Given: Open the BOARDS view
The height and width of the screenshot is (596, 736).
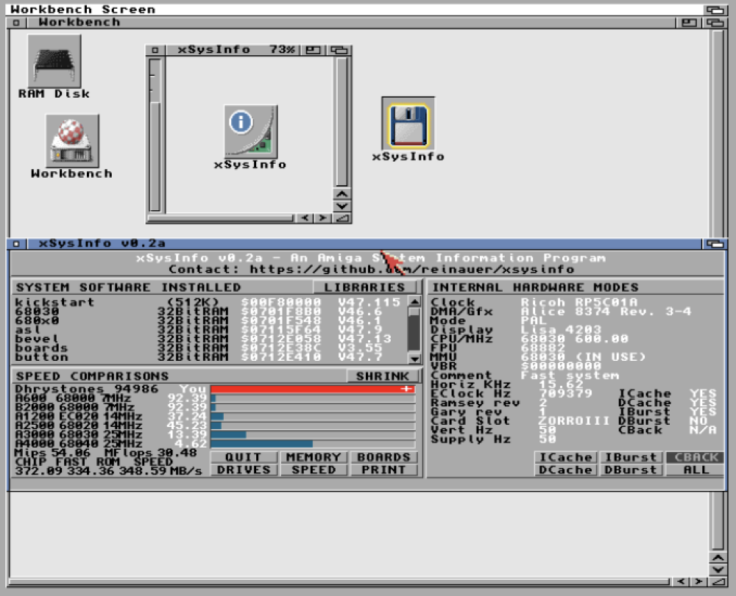Looking at the screenshot, I should click(383, 458).
